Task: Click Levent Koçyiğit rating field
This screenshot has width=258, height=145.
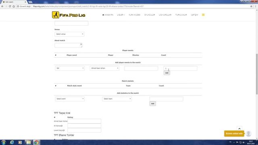Action: pyautogui.click(x=84, y=130)
